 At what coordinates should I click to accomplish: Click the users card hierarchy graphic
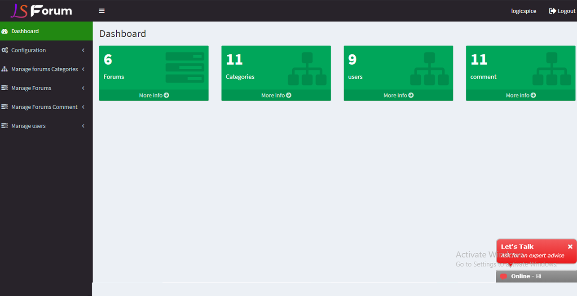[x=429, y=69]
